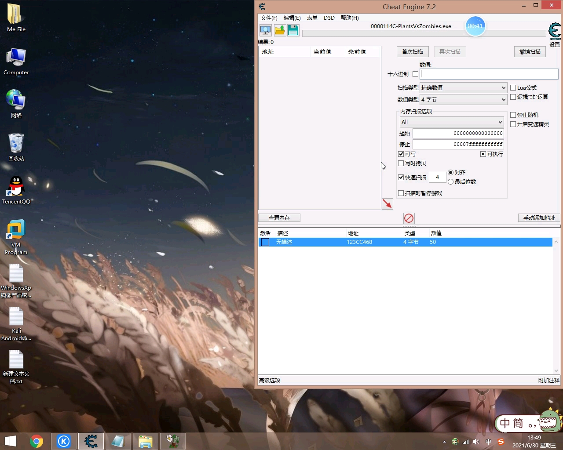Toggle the 激活 box for address 123CC468

coord(265,242)
